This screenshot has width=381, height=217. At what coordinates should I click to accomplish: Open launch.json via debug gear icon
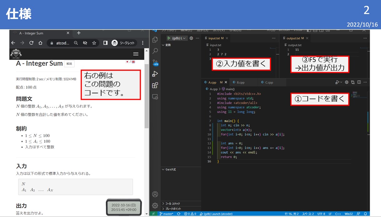point(191,38)
